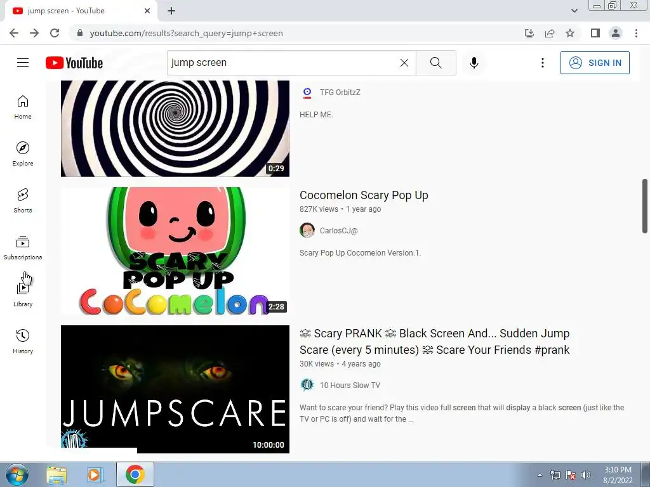Image resolution: width=650 pixels, height=487 pixels.
Task: Open History in sidebar
Action: [x=23, y=341]
